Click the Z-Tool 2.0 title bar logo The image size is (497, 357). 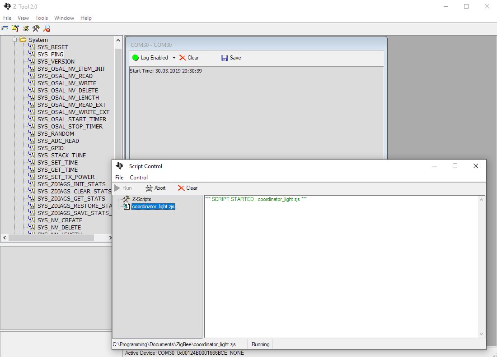pos(7,6)
